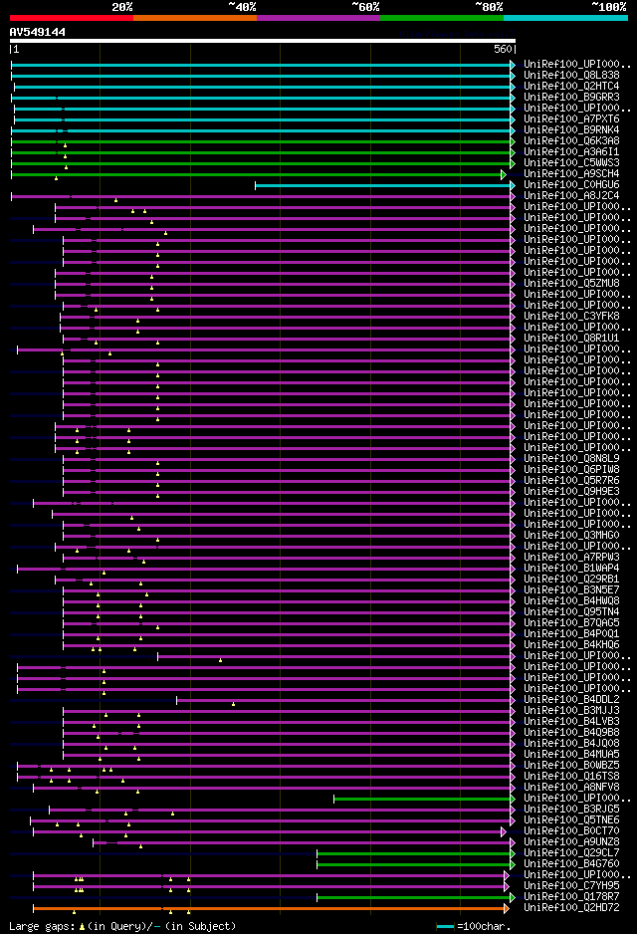
Task: Select the UniRef100_B3MJJ3 row label
Action: tap(571, 711)
